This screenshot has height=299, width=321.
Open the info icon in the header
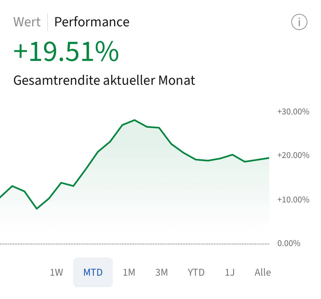tap(299, 22)
